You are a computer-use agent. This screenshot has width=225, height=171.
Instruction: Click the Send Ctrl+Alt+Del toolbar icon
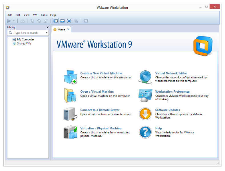[x=22, y=21]
